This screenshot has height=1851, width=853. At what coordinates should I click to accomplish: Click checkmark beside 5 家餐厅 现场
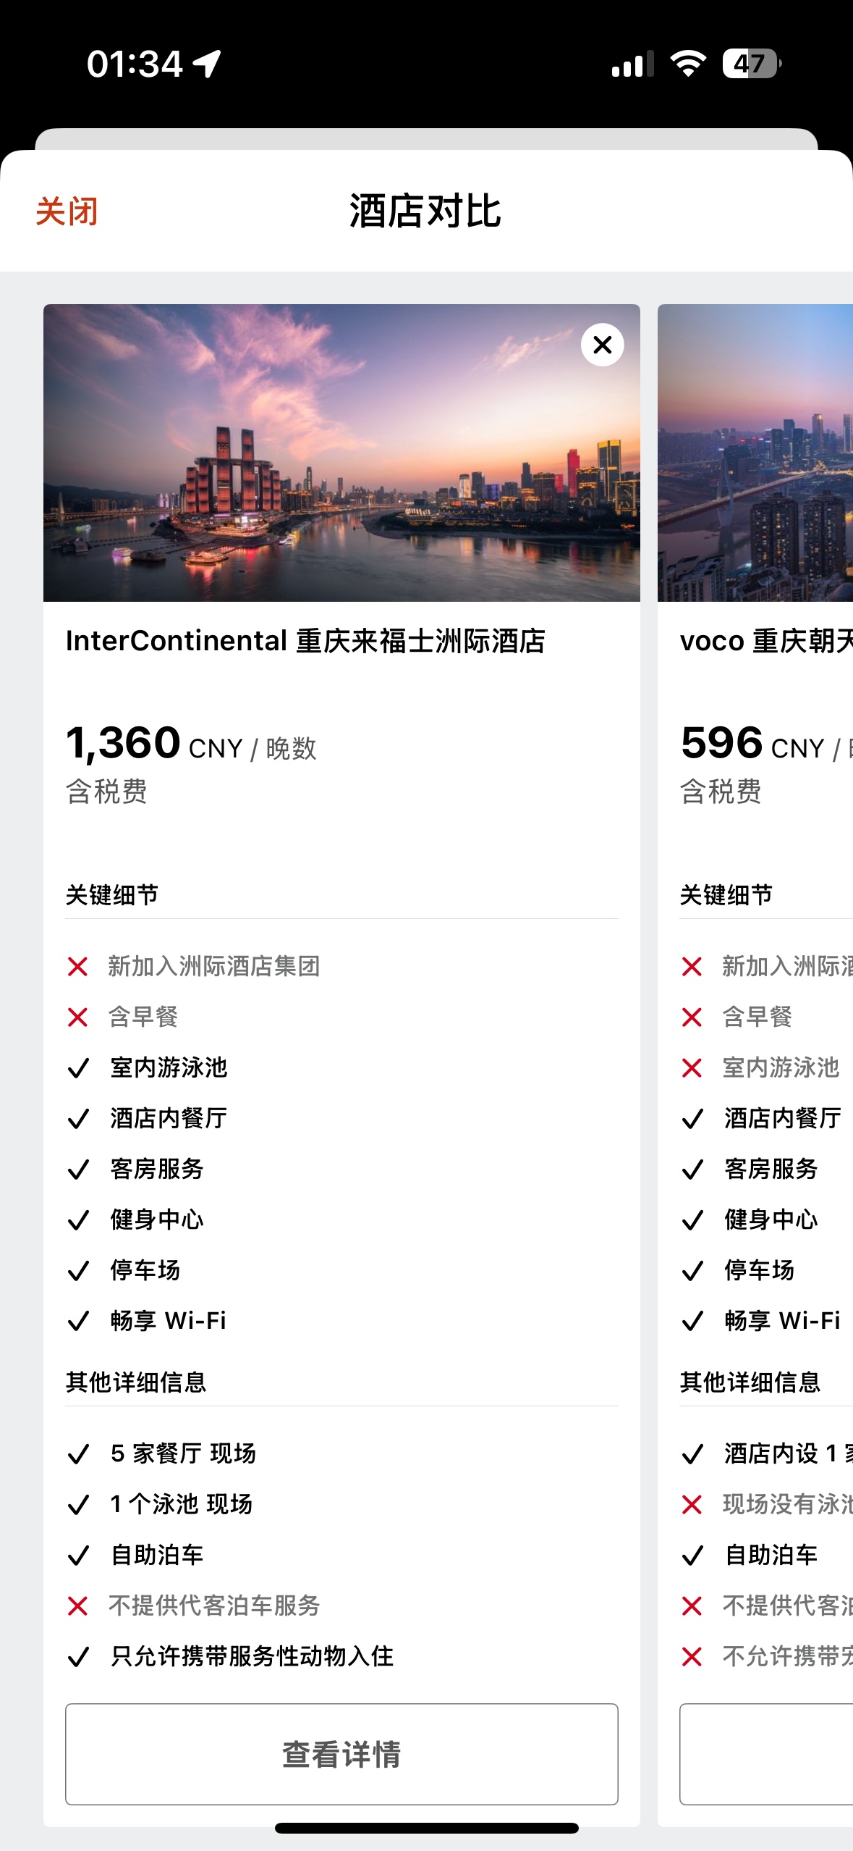click(x=77, y=1453)
